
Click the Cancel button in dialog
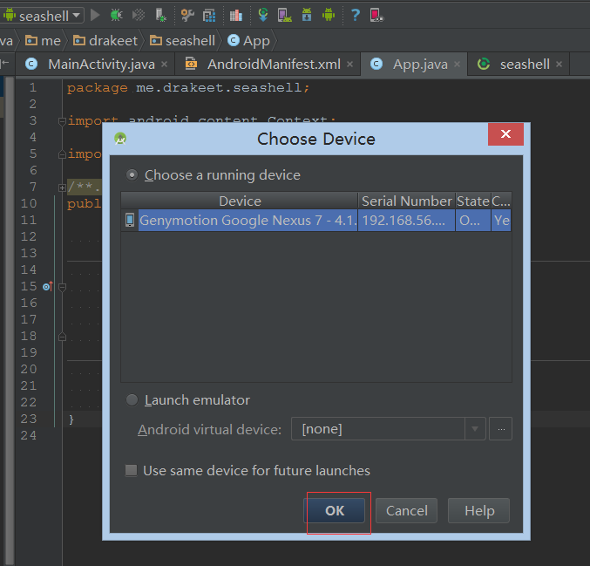[407, 511]
